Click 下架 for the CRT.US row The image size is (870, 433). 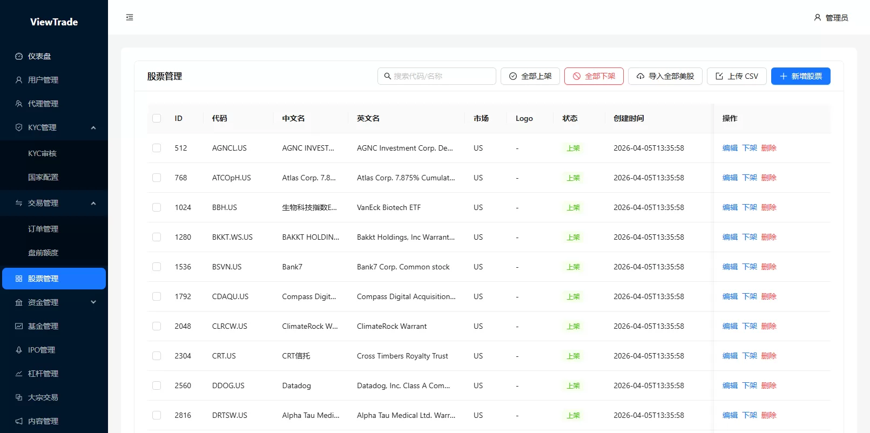(x=750, y=356)
